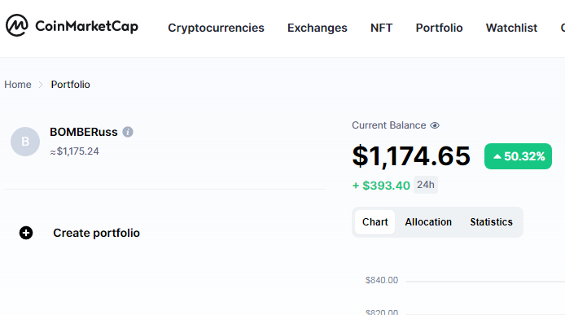This screenshot has height=315, width=565.
Task: Click the ≈$1,175.24 portfolio value
Action: (x=74, y=151)
